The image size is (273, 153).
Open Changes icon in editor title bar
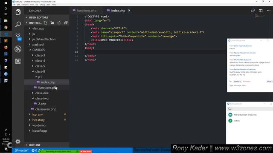(253, 11)
